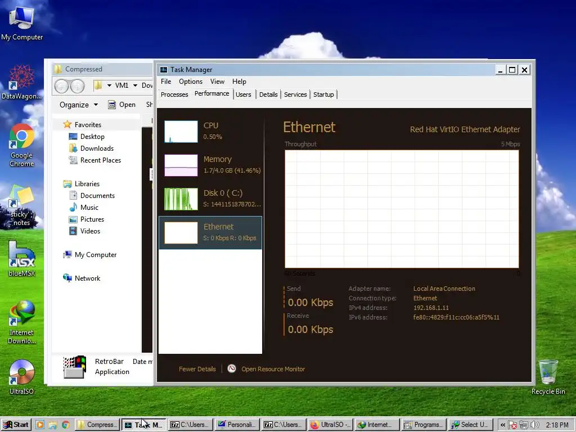Select the Memory performance item

pos(210,165)
